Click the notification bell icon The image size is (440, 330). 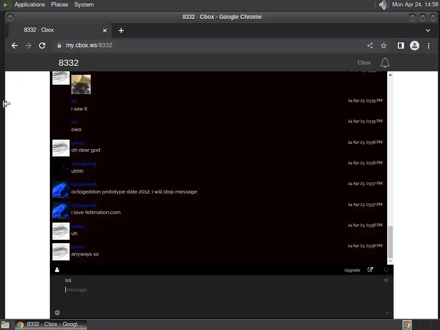tap(385, 63)
